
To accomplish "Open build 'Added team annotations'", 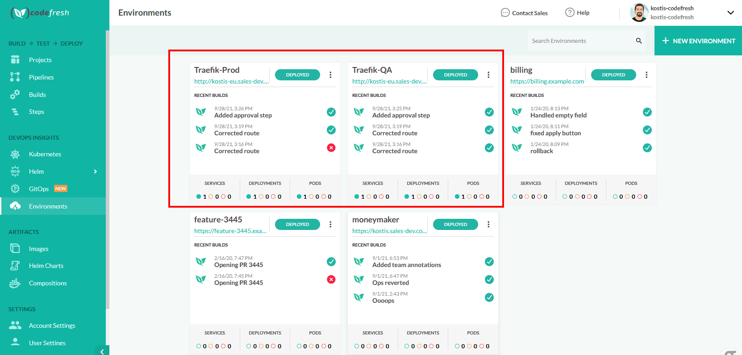I will (x=407, y=265).
